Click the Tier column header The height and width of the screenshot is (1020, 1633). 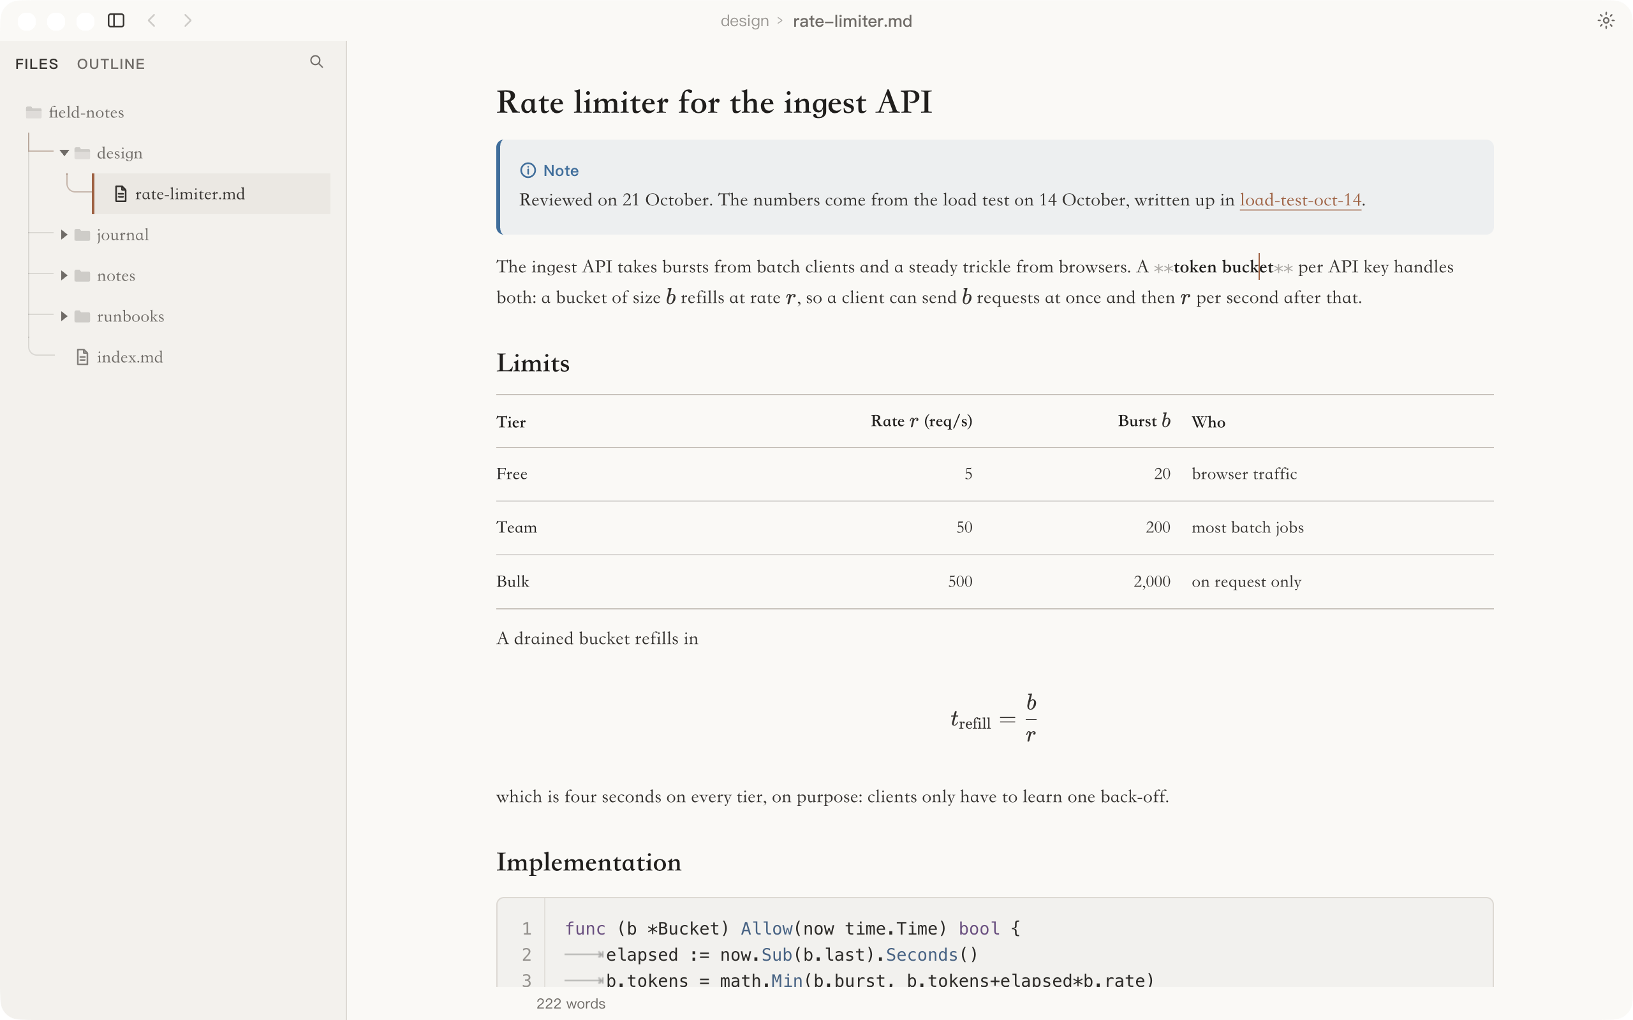tap(511, 422)
